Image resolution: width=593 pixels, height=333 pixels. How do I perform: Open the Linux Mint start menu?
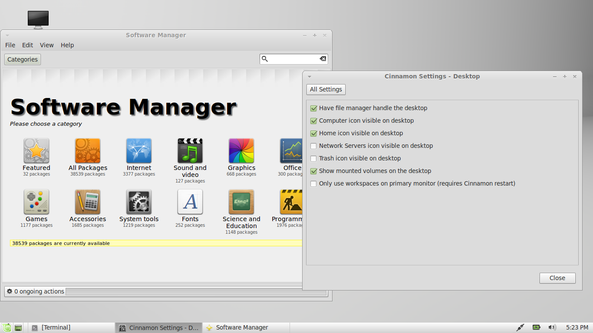pyautogui.click(x=7, y=328)
